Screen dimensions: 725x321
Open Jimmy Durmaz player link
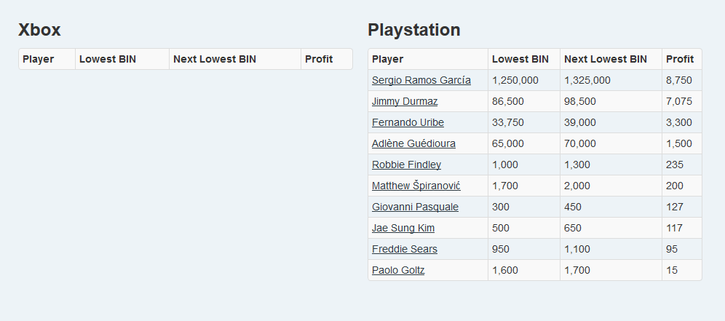coord(405,101)
